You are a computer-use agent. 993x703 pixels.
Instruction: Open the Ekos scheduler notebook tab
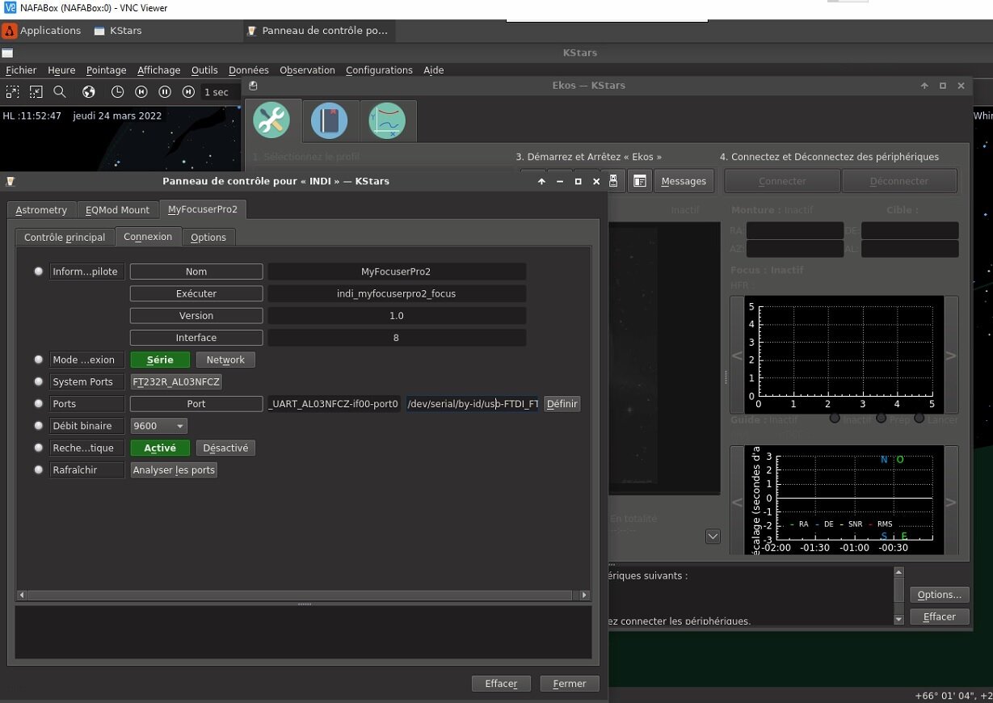coord(330,121)
